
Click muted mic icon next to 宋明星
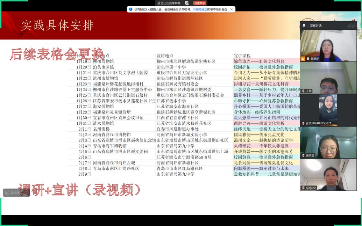tap(303, 155)
